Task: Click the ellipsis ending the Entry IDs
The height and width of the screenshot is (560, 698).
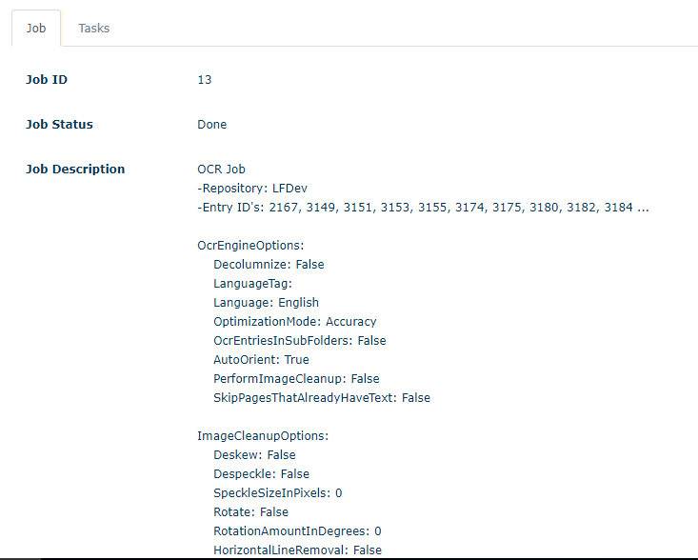Action: point(644,208)
